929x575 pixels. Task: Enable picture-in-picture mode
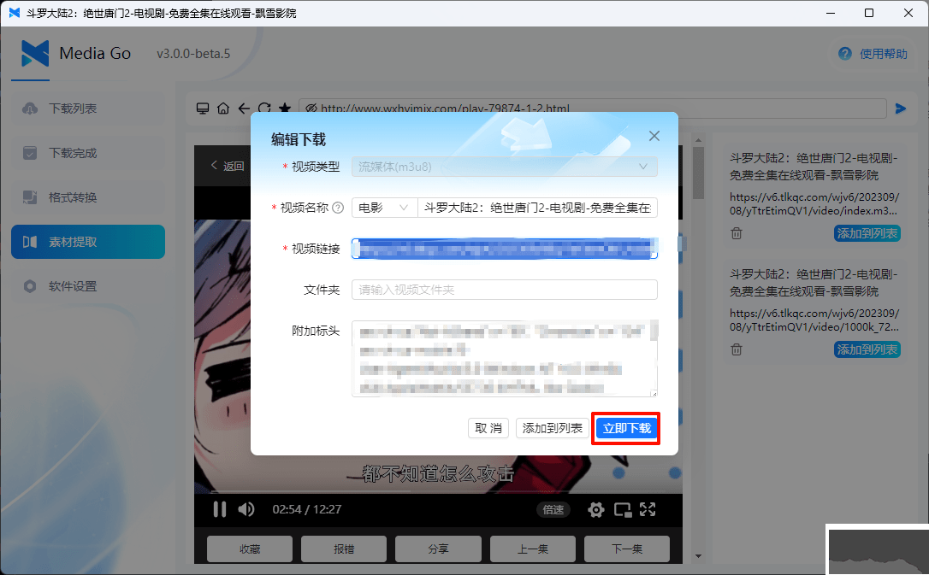(x=621, y=509)
